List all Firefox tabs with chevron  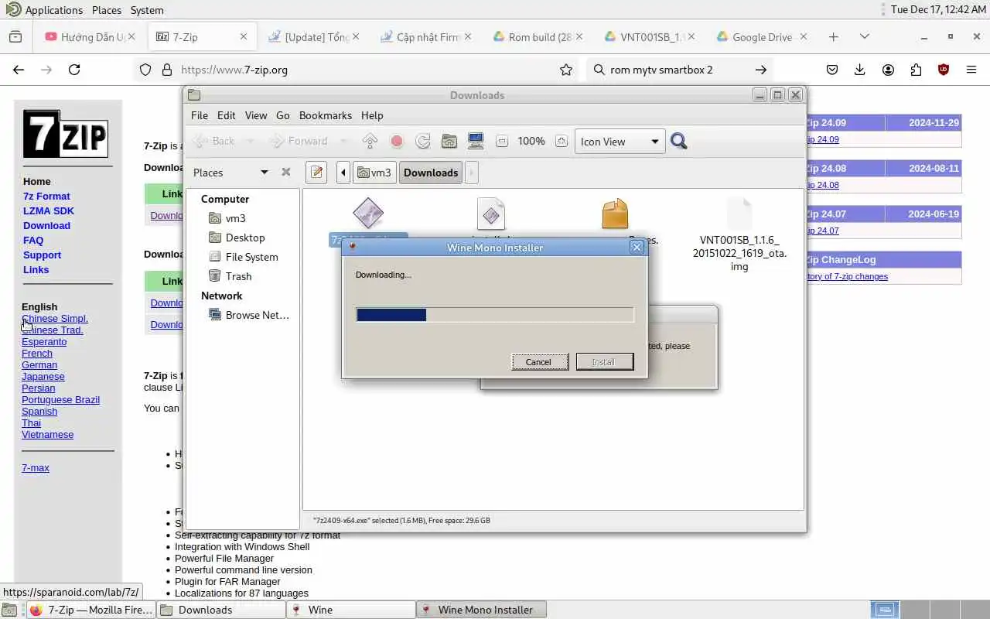pyautogui.click(x=865, y=36)
